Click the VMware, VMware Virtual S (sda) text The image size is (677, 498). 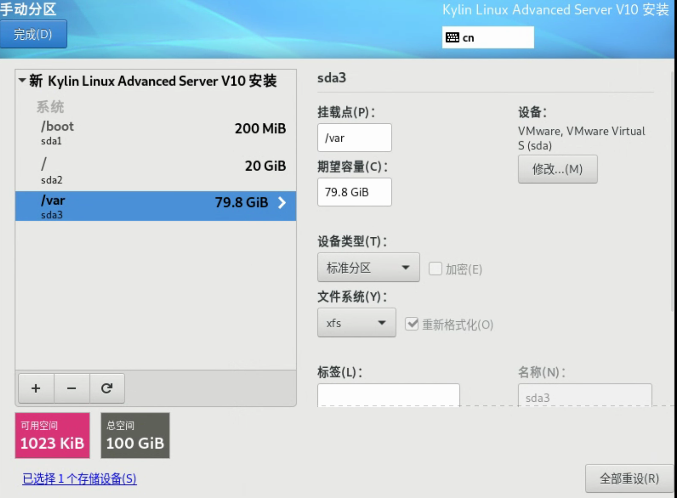(581, 138)
